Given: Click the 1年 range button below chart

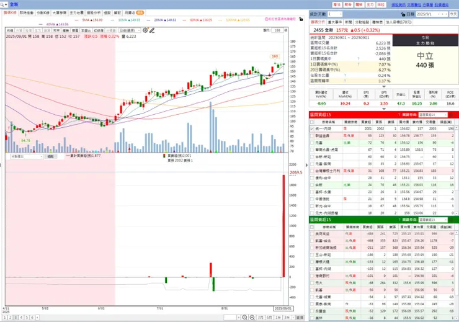Looking at the screenshot, I should (x=278, y=317).
